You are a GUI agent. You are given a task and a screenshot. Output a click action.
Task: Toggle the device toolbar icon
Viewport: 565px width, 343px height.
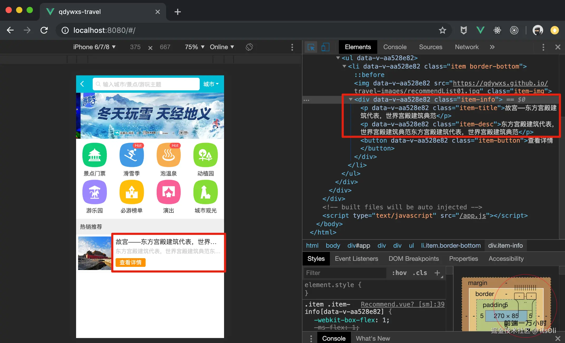(325, 47)
